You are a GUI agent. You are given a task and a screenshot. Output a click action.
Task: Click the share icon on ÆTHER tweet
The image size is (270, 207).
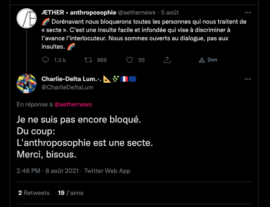tap(167, 60)
